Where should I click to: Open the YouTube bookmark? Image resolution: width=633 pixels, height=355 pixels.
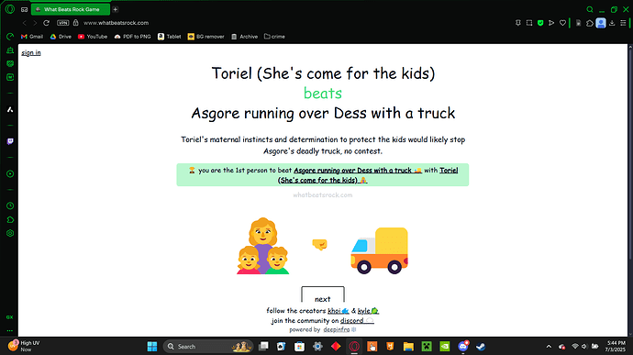click(x=93, y=37)
